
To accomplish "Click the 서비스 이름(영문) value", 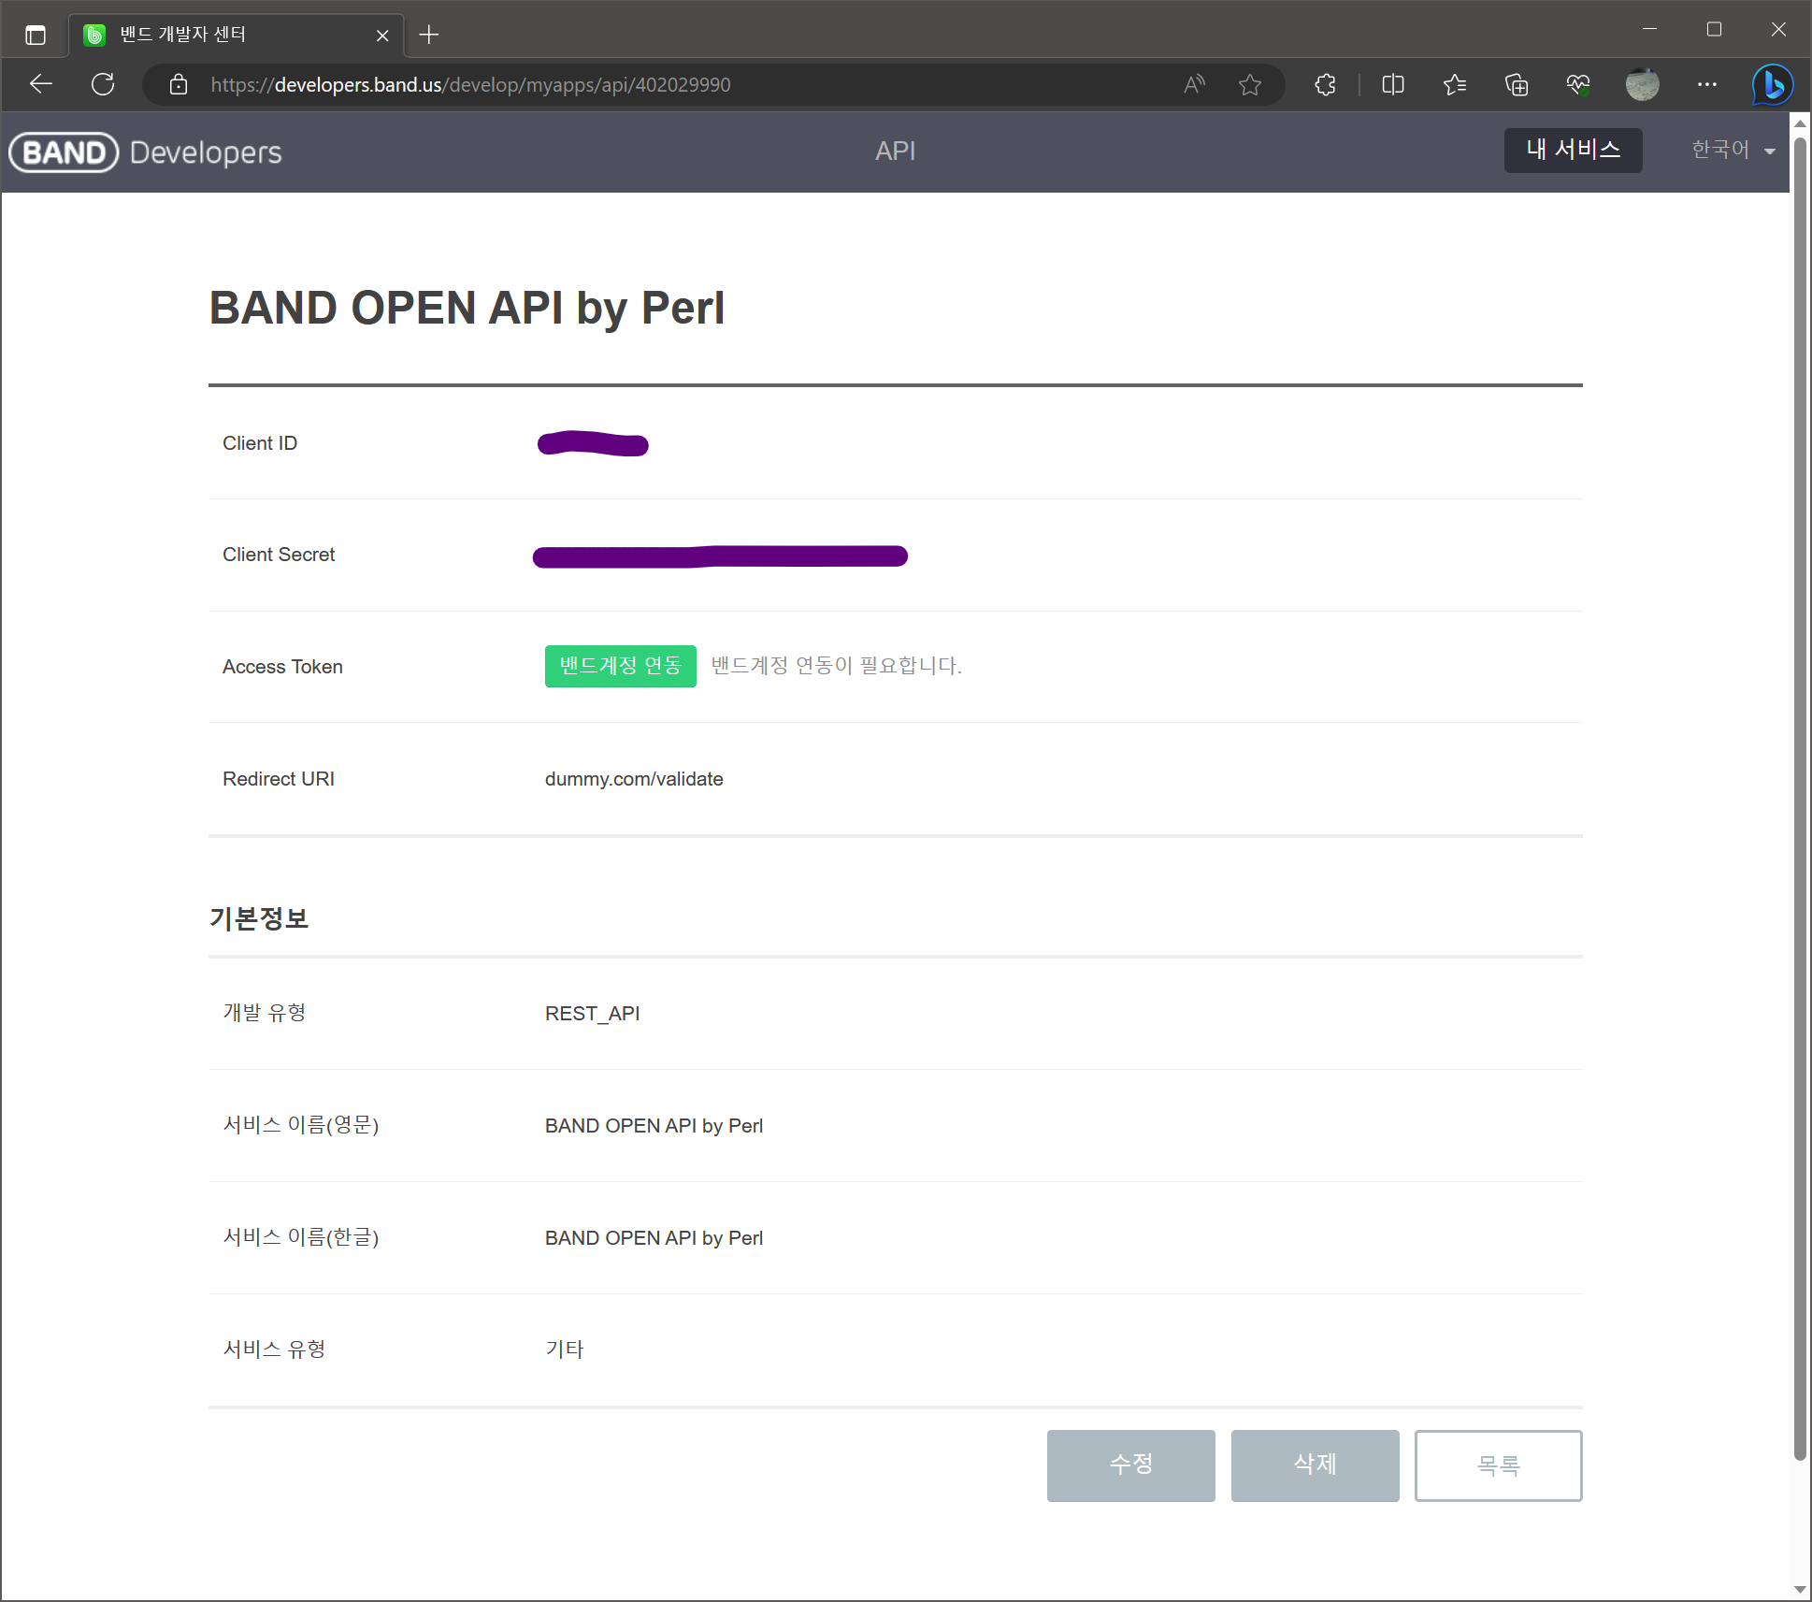I will [x=654, y=1126].
